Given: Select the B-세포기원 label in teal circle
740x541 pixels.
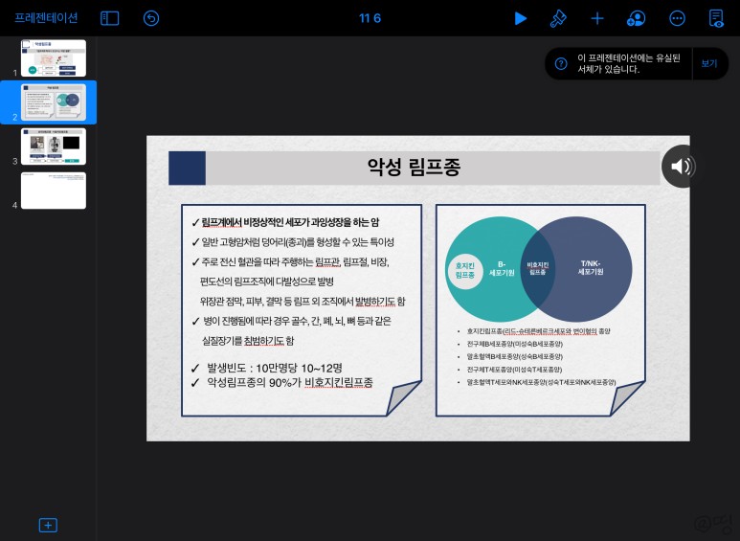Looking at the screenshot, I should (x=502, y=269).
